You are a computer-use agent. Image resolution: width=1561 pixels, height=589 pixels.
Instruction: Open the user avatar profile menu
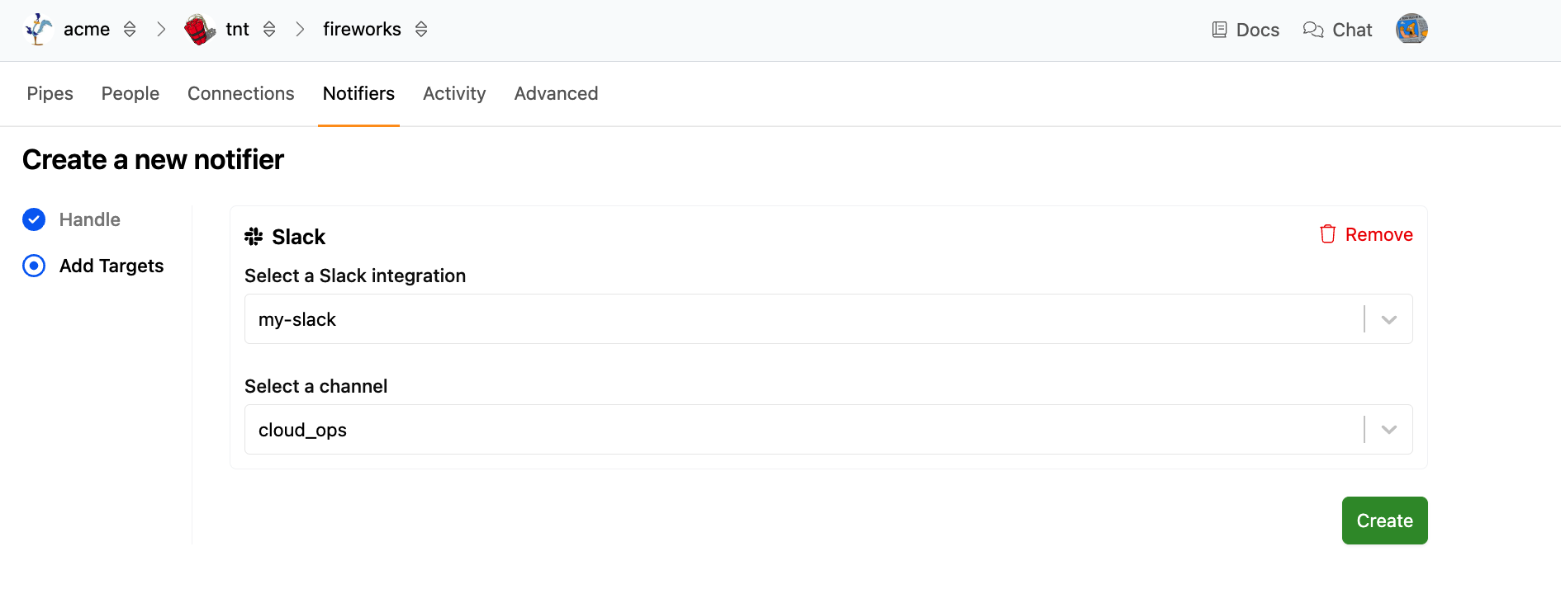coord(1412,29)
